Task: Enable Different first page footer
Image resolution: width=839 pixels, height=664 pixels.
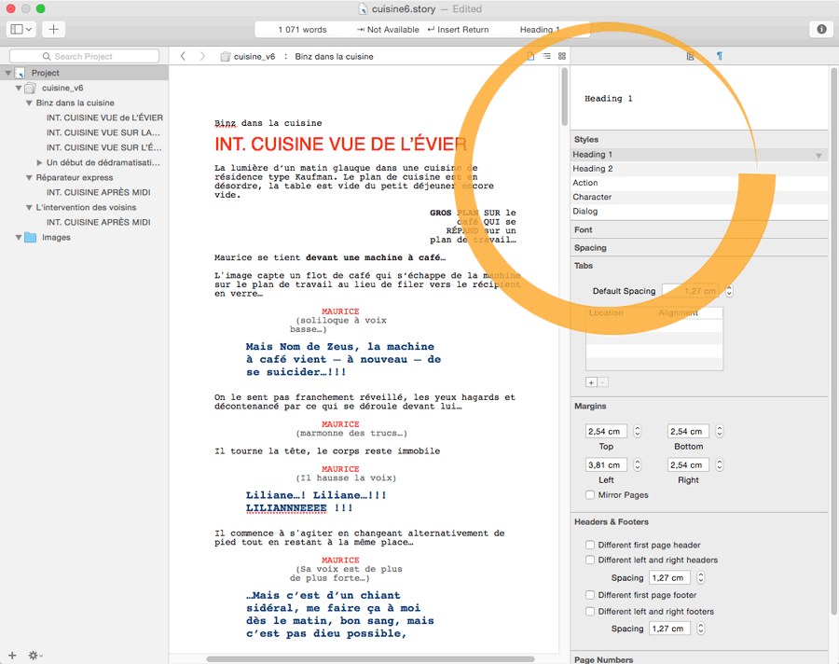Action: click(590, 595)
